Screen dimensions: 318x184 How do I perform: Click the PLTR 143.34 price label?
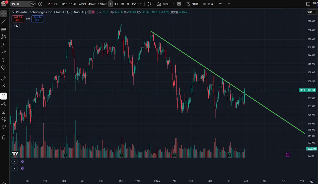pyautogui.click(x=308, y=90)
